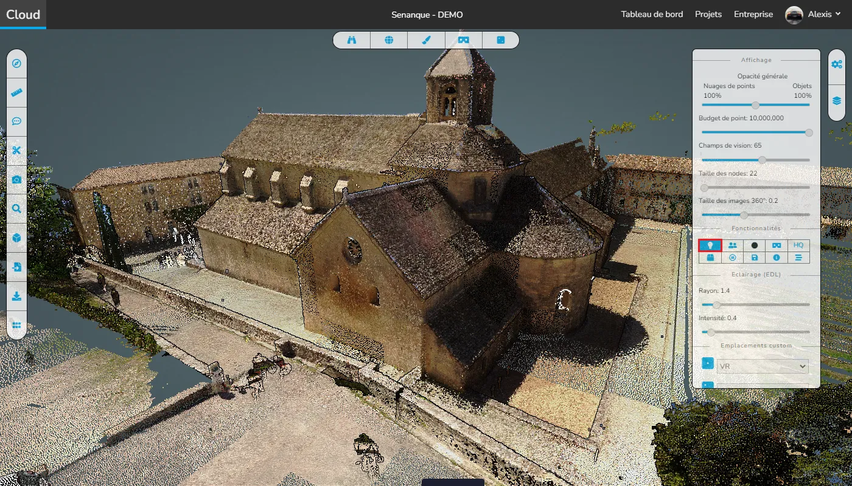852x486 pixels.
Task: Select the 3D cube objects tool
Action: coord(16,238)
